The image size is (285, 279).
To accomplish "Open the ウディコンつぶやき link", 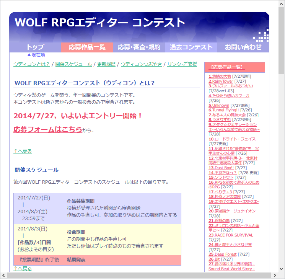I will [x=142, y=64].
